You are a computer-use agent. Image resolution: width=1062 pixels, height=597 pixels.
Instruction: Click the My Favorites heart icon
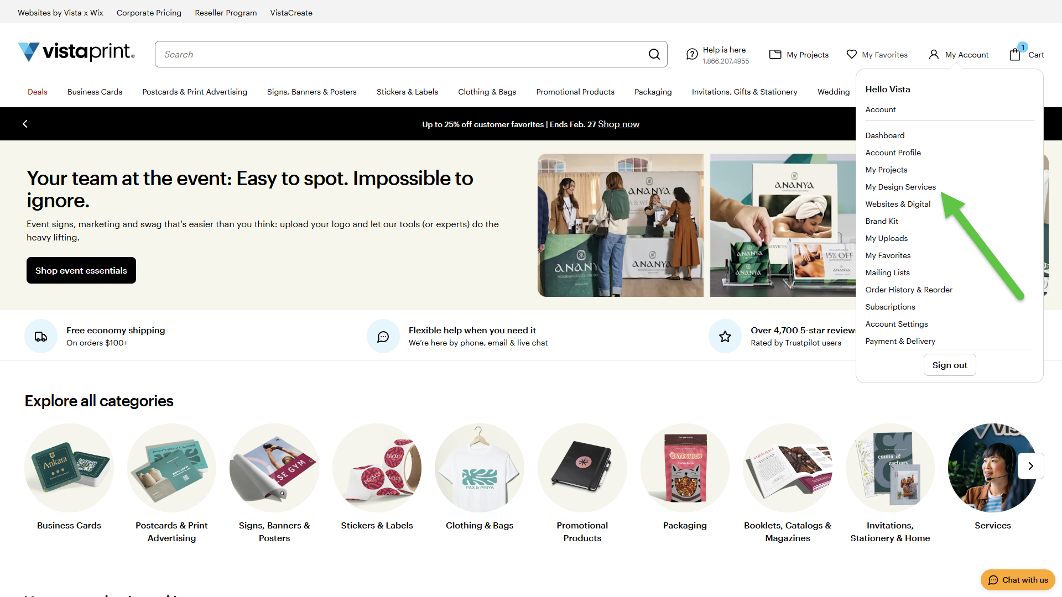[x=852, y=54]
